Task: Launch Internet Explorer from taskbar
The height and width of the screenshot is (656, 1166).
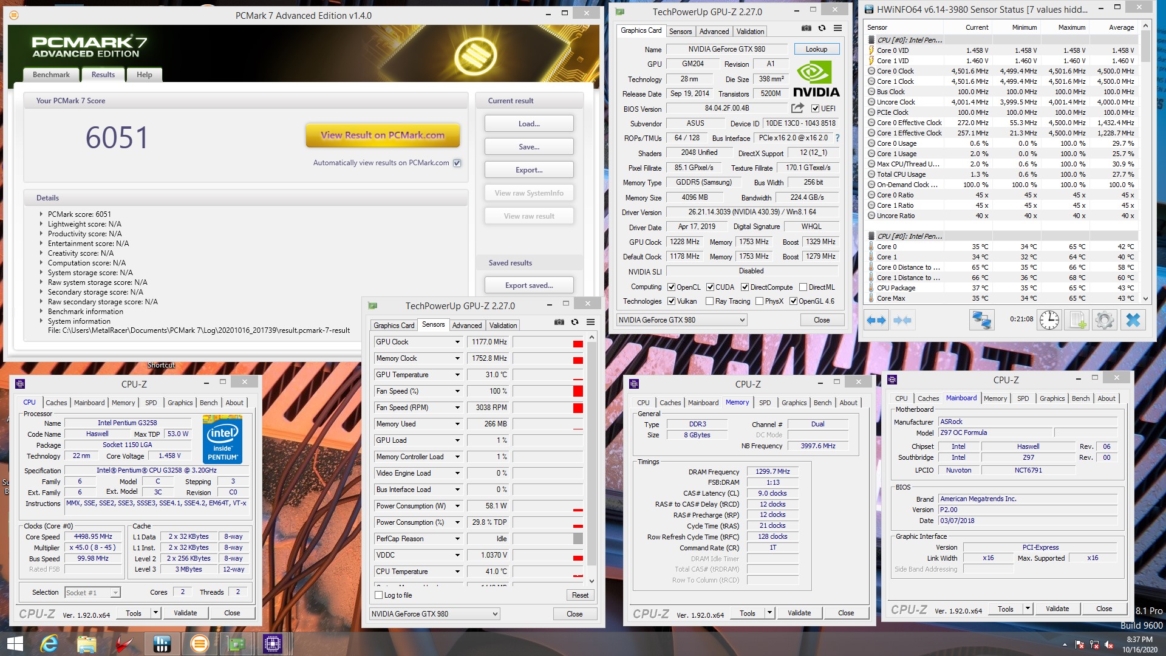Action: click(49, 644)
